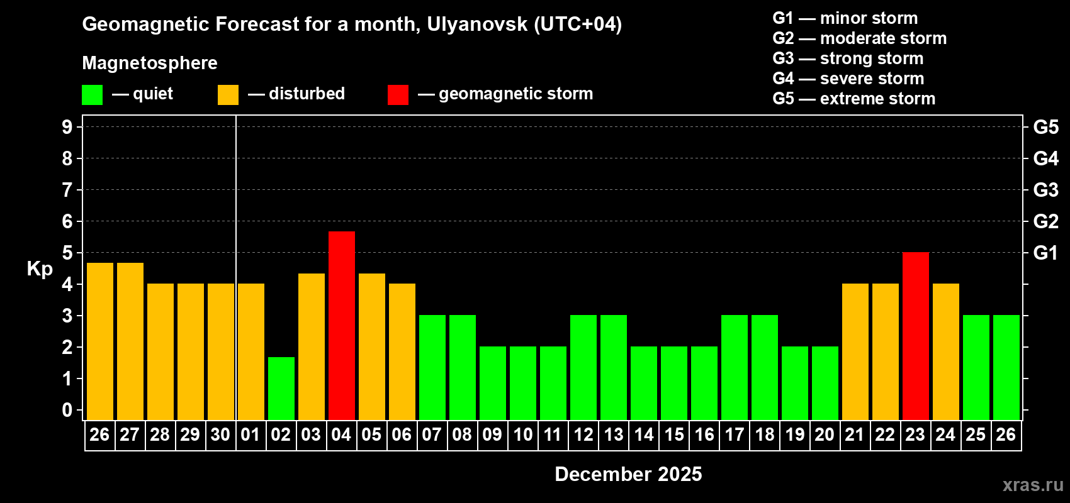Image resolution: width=1070 pixels, height=503 pixels.
Task: Click the Kp value 0 on left axis
Action: click(67, 410)
